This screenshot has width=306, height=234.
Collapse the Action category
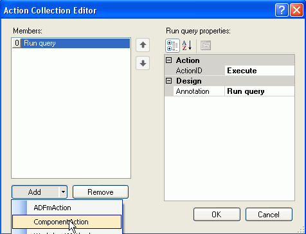point(169,60)
